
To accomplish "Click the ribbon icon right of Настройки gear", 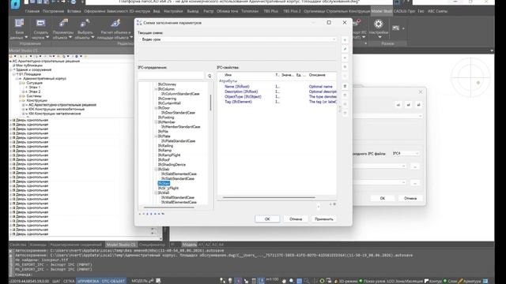I will (x=396, y=28).
